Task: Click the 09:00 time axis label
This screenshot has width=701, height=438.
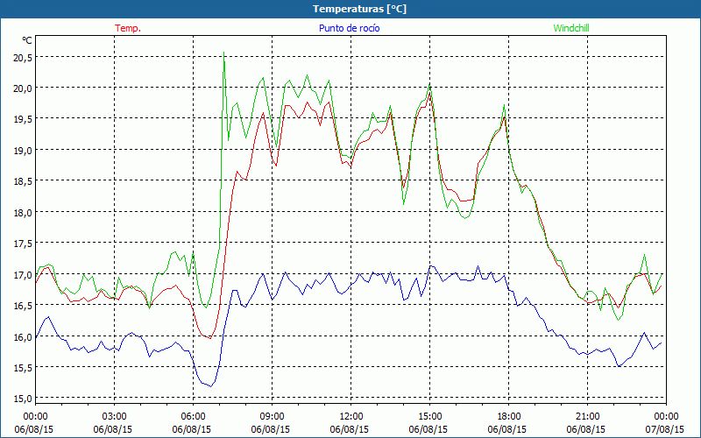Action: pyautogui.click(x=272, y=417)
